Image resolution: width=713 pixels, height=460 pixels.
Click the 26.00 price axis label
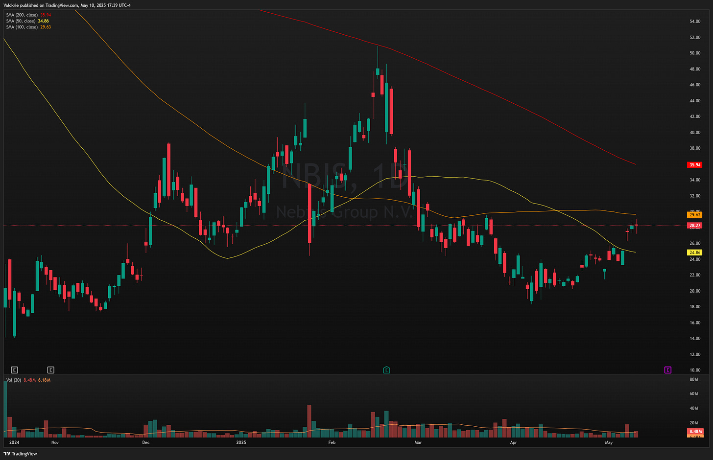tap(695, 243)
